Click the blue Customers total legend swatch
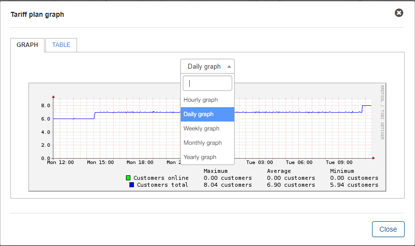415x246 pixels. click(131, 185)
